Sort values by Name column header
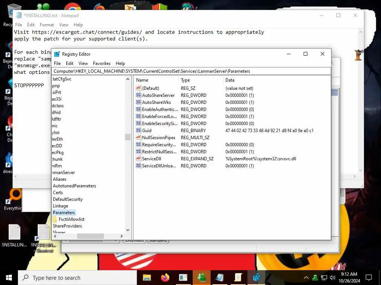Viewport: 381px width, 285px height. pos(156,80)
